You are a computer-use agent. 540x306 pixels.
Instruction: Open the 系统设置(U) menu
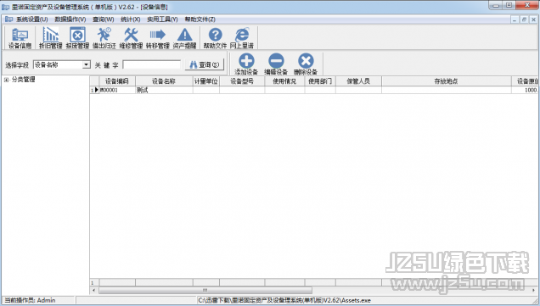pos(31,19)
